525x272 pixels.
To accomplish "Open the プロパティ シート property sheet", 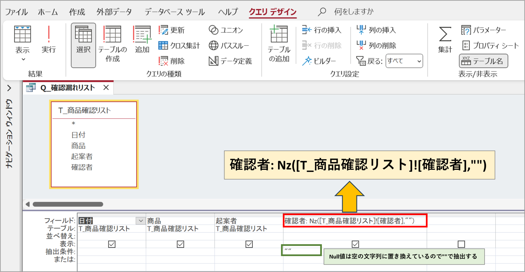I will [490, 46].
